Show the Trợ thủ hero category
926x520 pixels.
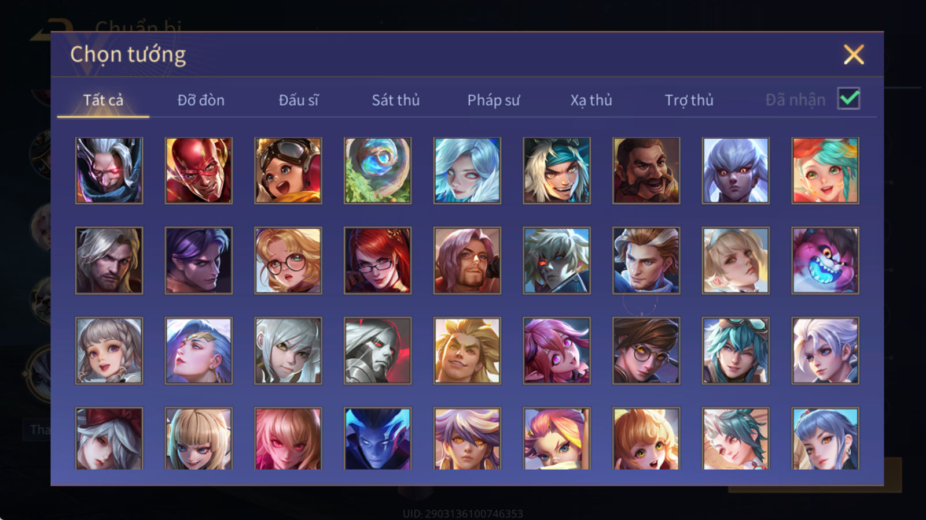(689, 100)
